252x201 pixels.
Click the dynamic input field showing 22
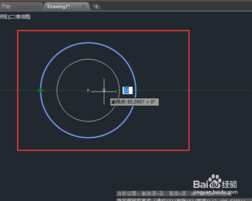coord(128,90)
